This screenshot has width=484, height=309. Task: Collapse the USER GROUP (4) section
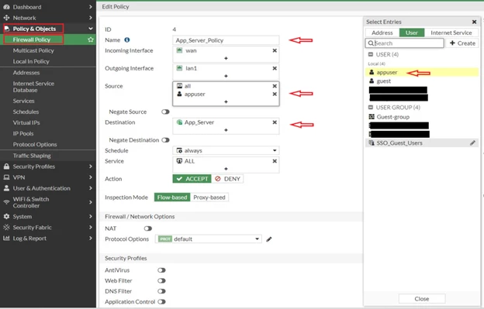pos(371,108)
